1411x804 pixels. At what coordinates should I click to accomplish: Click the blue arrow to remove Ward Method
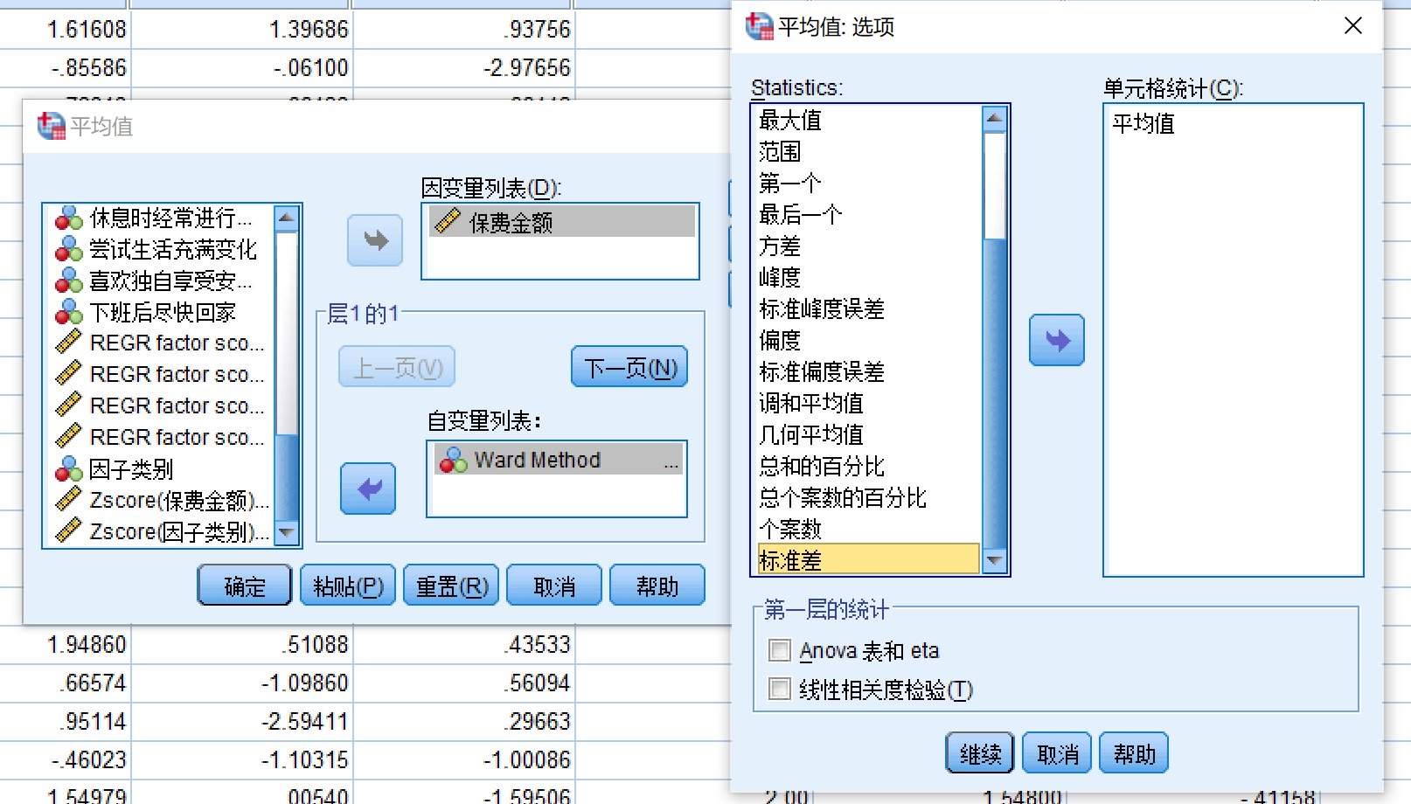click(x=368, y=489)
